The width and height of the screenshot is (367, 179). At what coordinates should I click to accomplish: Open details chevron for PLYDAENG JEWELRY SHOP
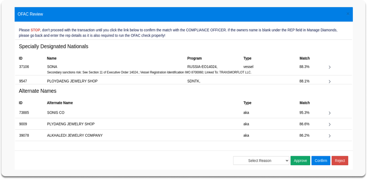[x=330, y=124]
